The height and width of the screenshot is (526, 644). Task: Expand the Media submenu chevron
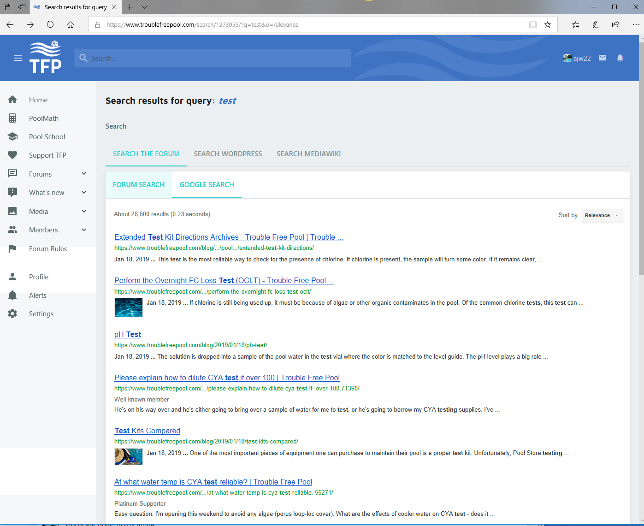84,211
